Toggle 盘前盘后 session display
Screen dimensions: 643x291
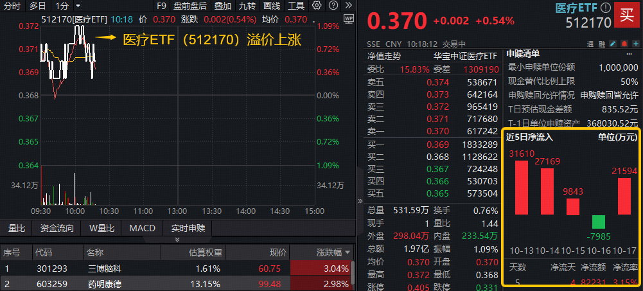(189, 6)
